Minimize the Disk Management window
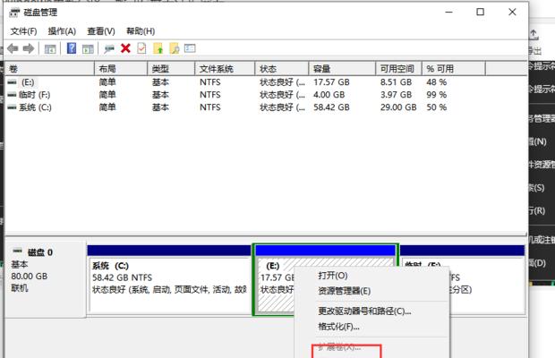Image resolution: width=555 pixels, height=358 pixels. point(449,13)
